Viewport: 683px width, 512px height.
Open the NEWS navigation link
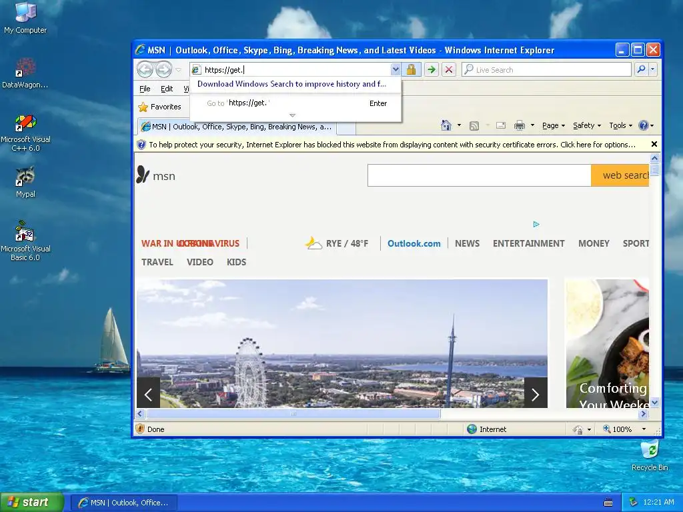(x=467, y=243)
